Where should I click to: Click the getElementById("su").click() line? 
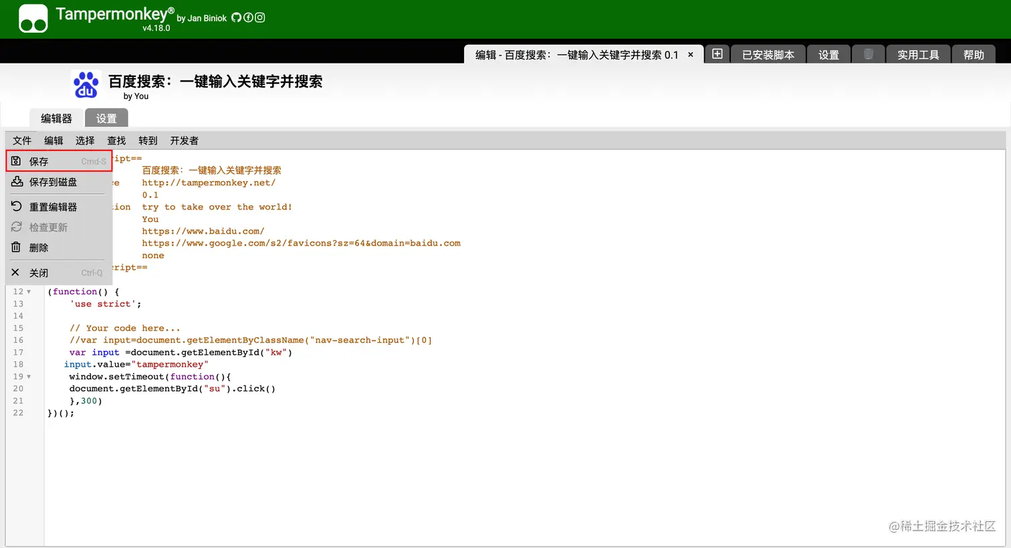click(173, 388)
